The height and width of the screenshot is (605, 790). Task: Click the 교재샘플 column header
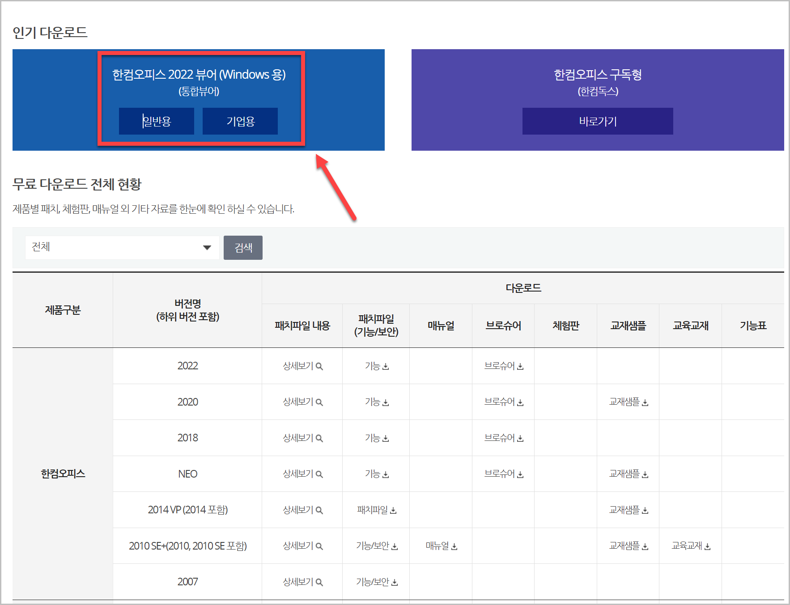[628, 326]
